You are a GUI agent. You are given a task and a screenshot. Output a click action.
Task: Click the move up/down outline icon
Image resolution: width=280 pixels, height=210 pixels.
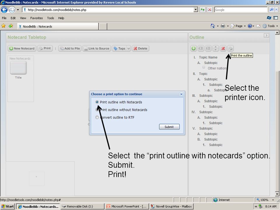click(216, 48)
